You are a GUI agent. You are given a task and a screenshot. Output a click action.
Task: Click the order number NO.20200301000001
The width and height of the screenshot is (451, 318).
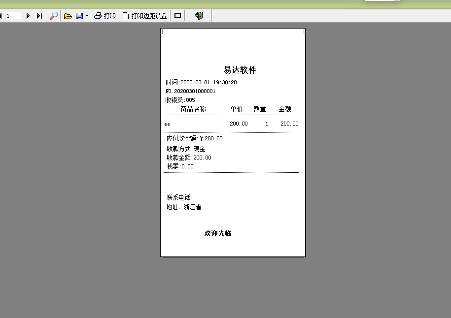pyautogui.click(x=190, y=91)
